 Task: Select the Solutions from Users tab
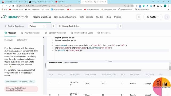(82, 33)
